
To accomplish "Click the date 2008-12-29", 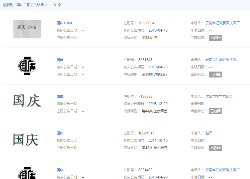I will [x=158, y=104].
